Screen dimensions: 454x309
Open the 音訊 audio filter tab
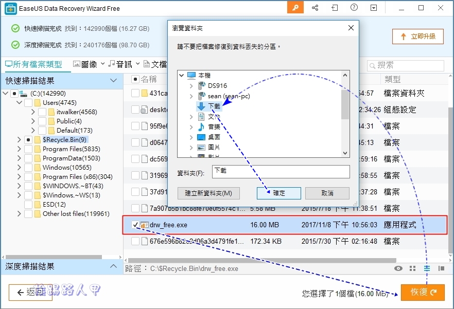tap(120, 64)
